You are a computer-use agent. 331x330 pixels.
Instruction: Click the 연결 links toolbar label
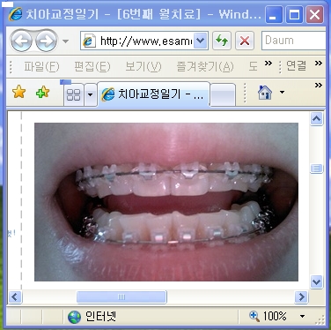(x=297, y=66)
